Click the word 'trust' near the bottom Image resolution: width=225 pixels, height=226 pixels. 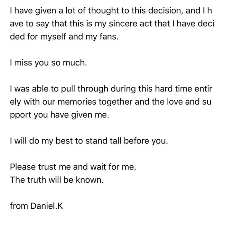[47, 167]
